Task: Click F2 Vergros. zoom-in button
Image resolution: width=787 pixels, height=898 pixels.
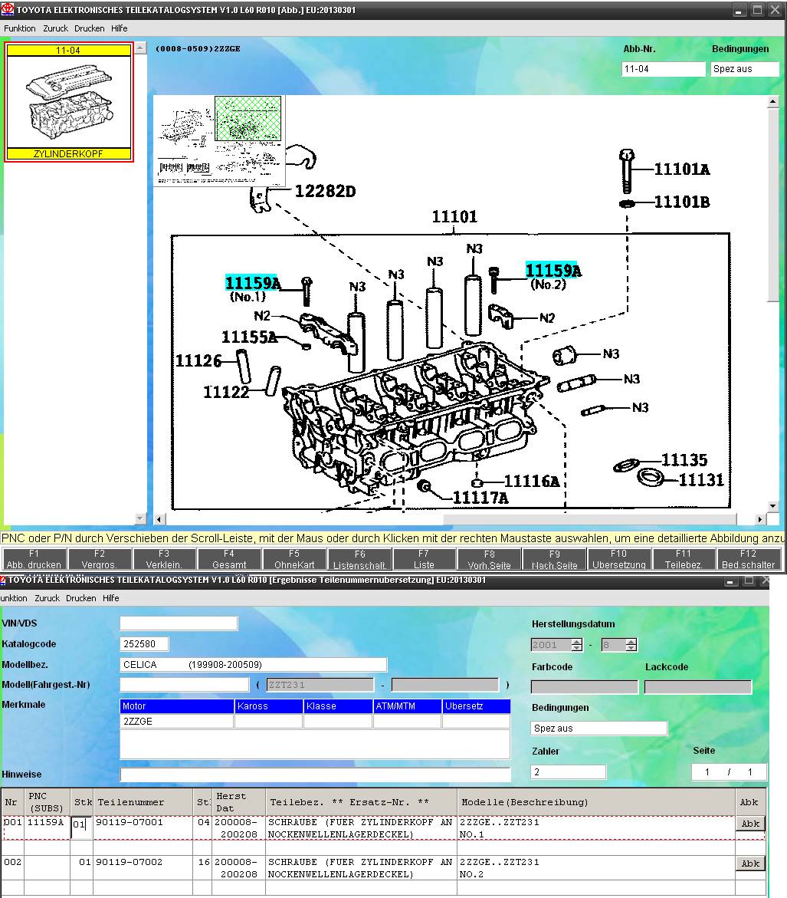Action: [99, 559]
